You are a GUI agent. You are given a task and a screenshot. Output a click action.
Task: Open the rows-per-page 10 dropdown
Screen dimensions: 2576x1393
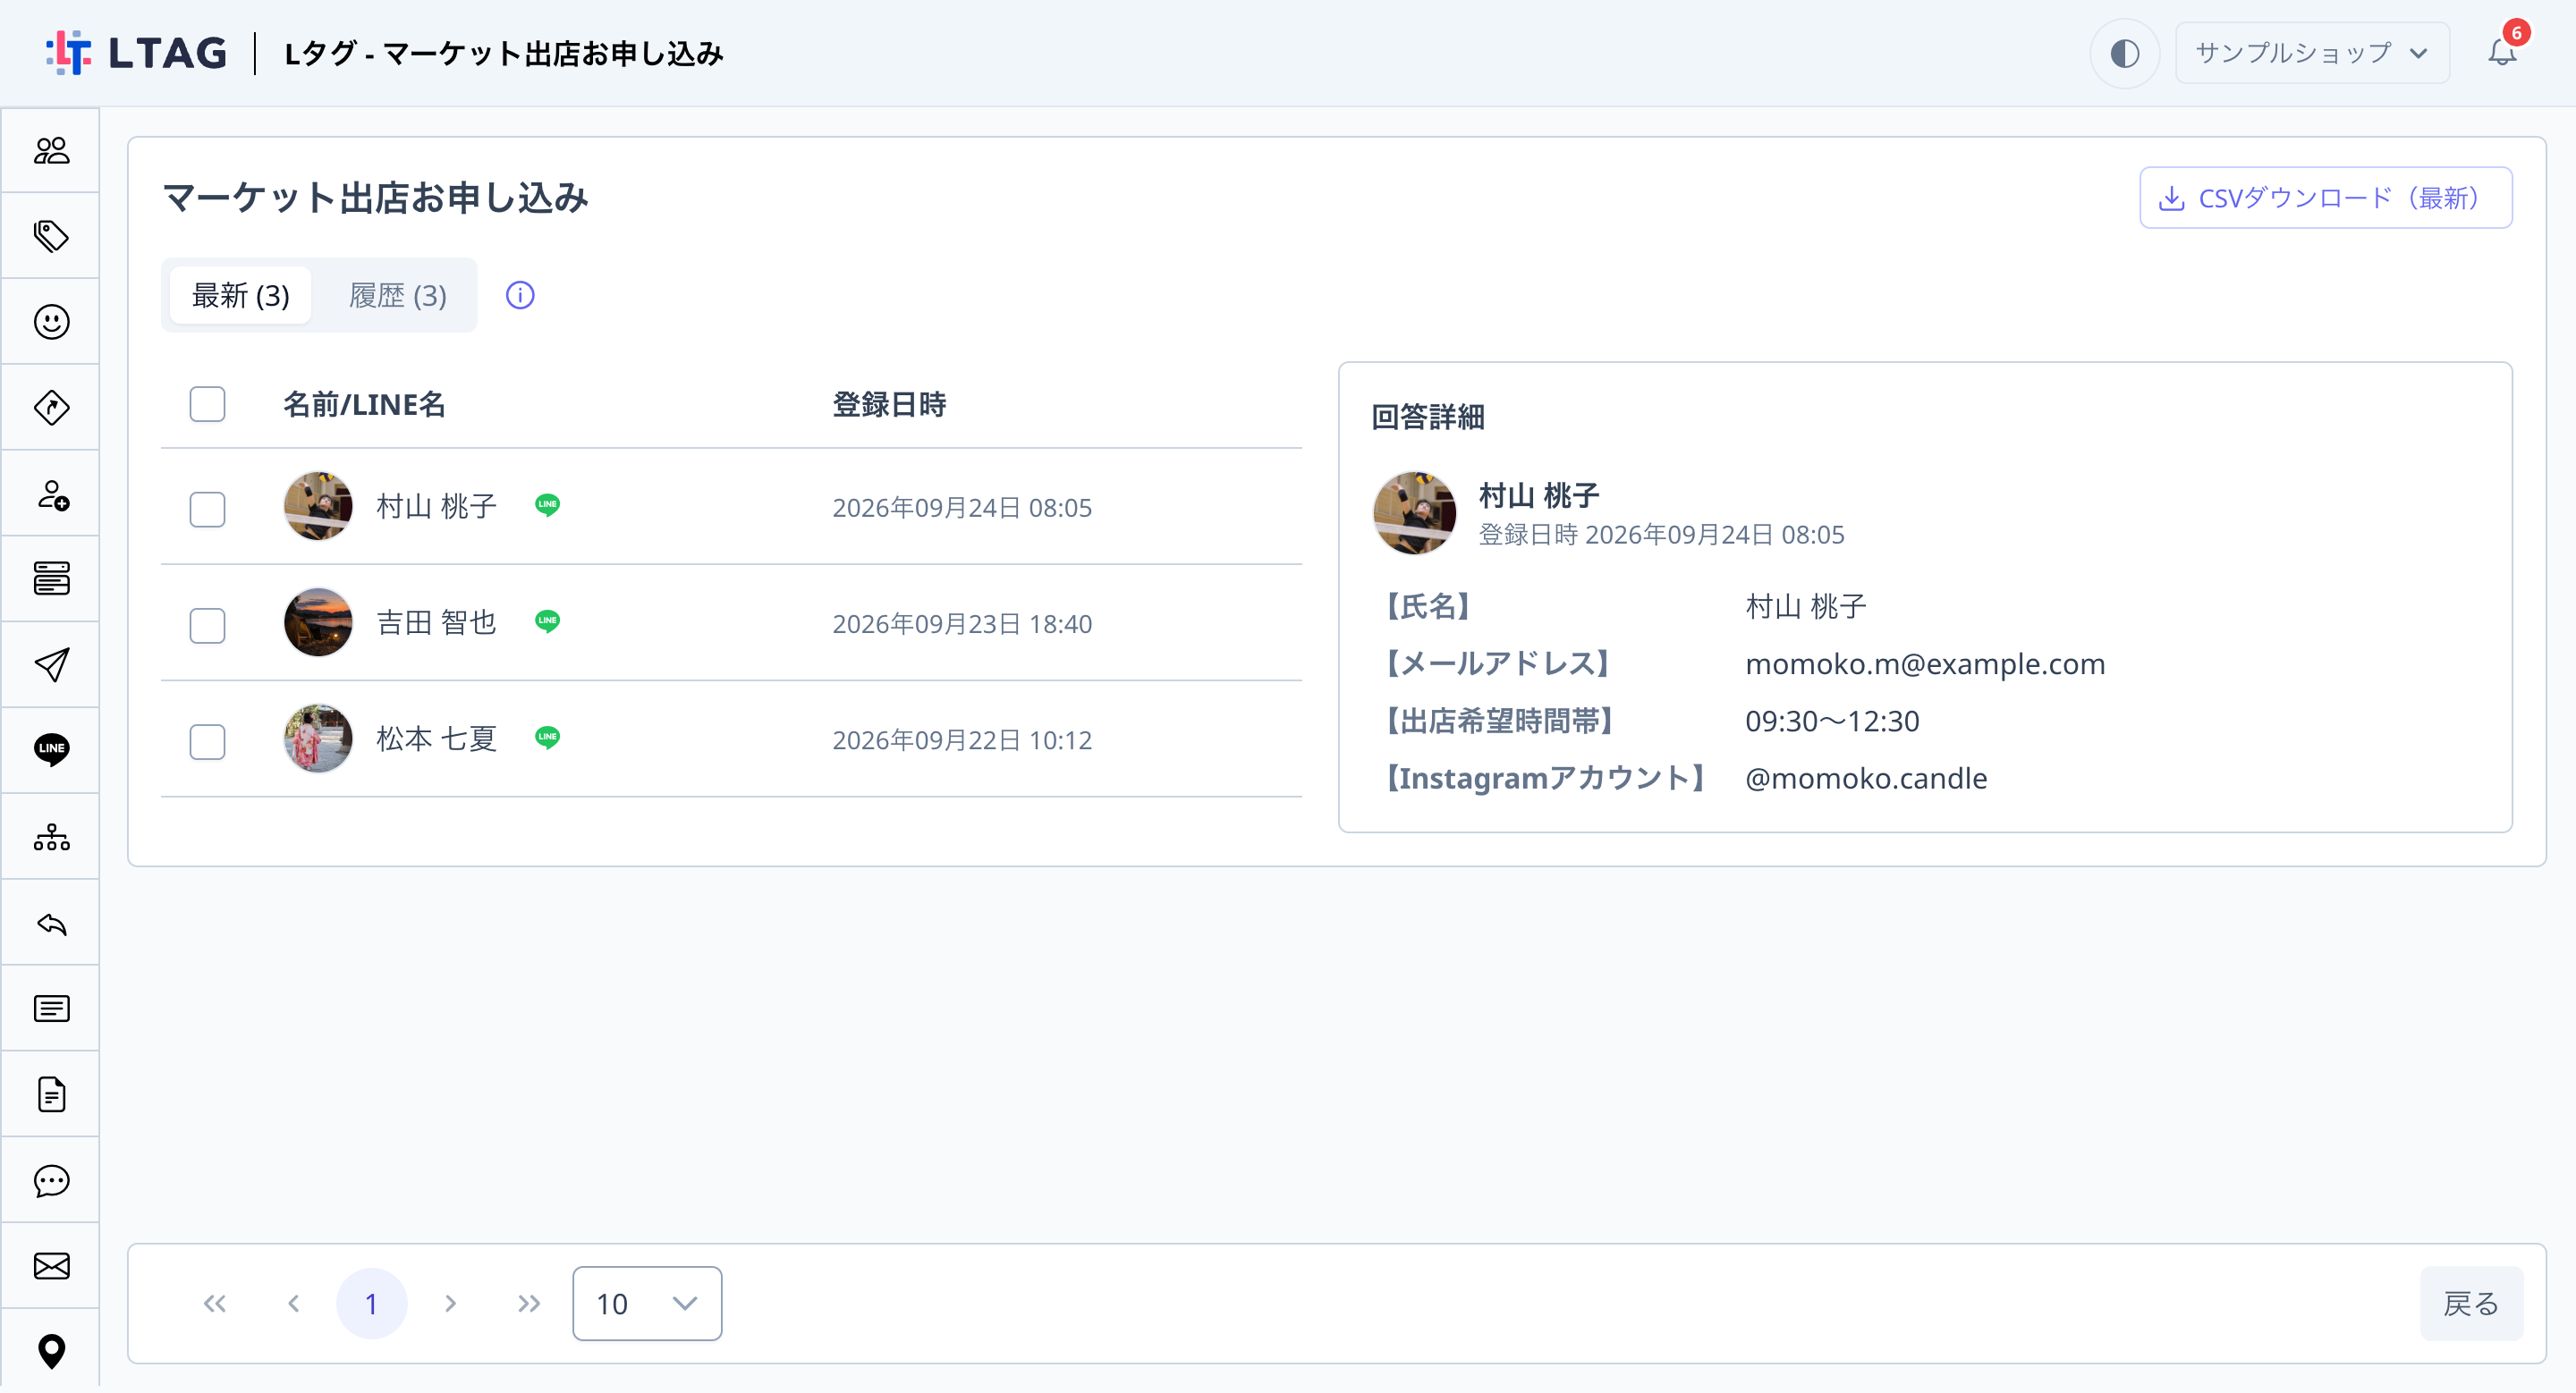(x=647, y=1304)
